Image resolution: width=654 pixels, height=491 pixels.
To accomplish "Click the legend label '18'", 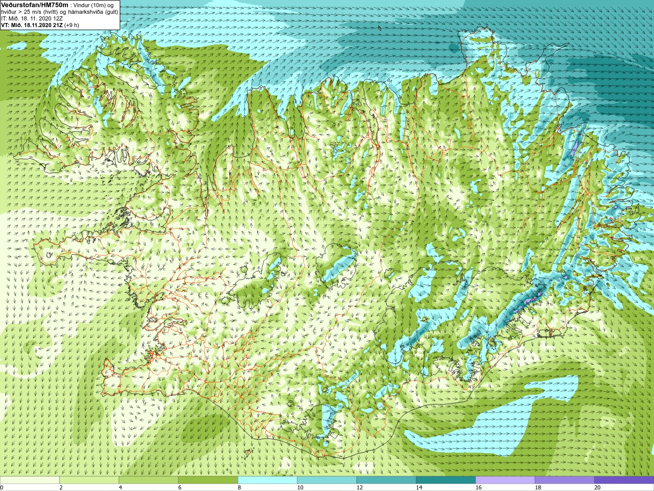I will pyautogui.click(x=538, y=487).
